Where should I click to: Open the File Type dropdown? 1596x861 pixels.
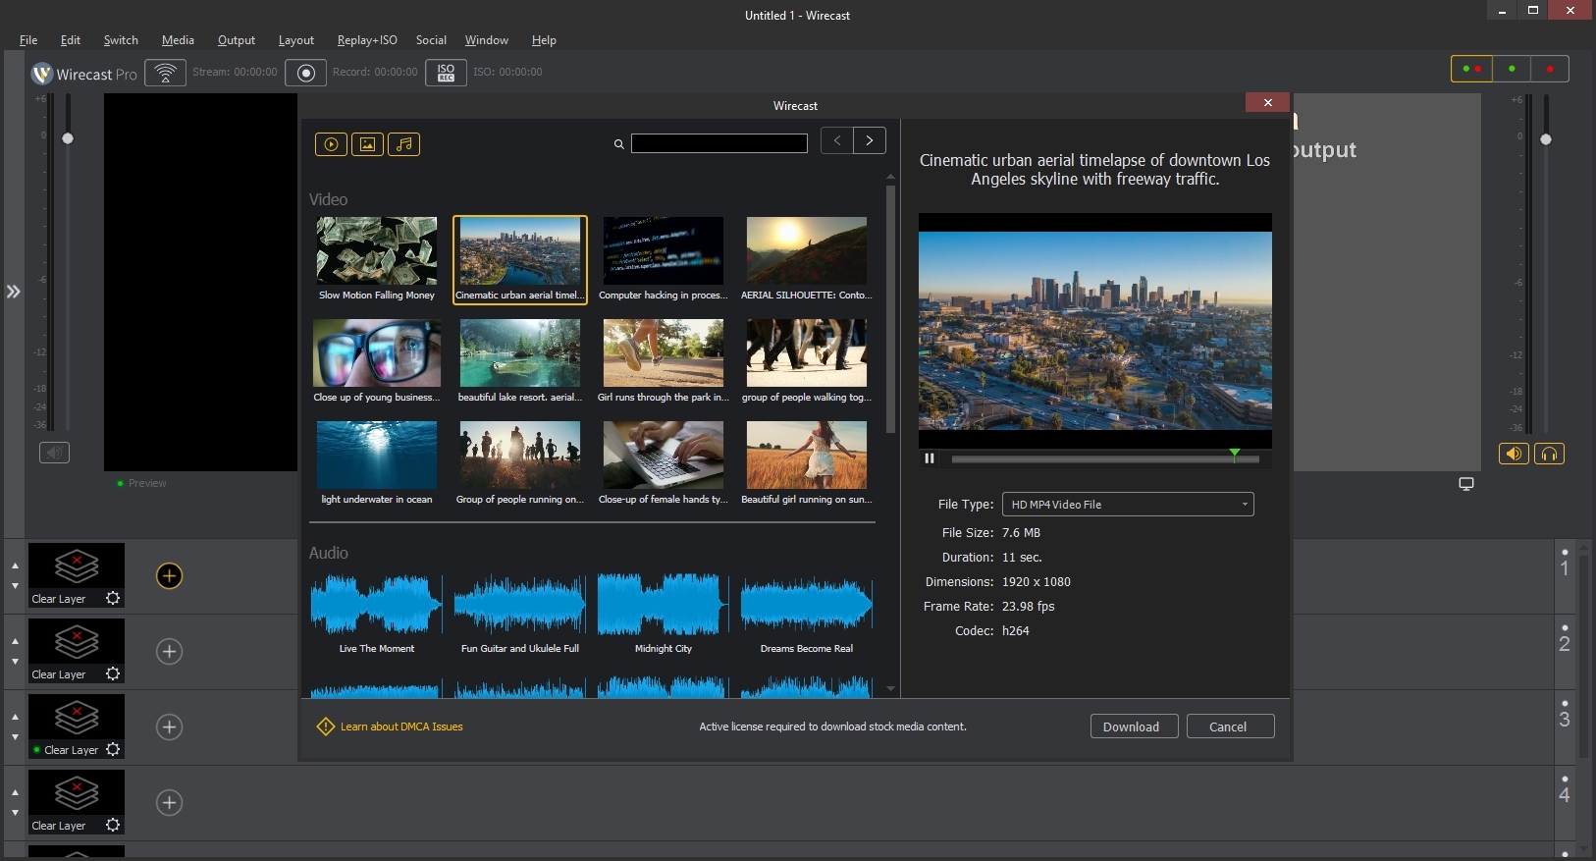pos(1128,505)
